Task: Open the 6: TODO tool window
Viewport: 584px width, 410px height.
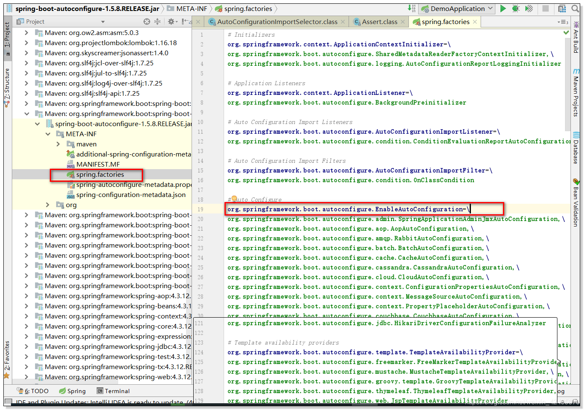Action: [32, 391]
